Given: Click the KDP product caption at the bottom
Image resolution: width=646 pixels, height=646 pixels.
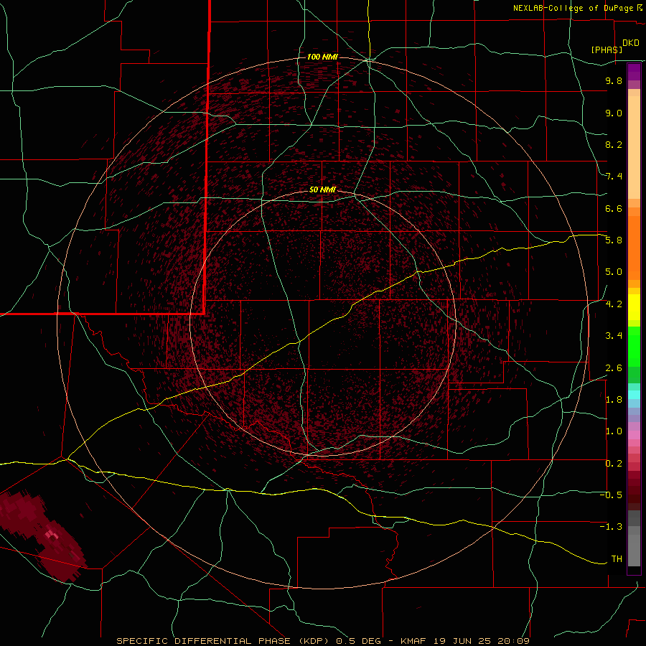Looking at the screenshot, I should (322, 641).
